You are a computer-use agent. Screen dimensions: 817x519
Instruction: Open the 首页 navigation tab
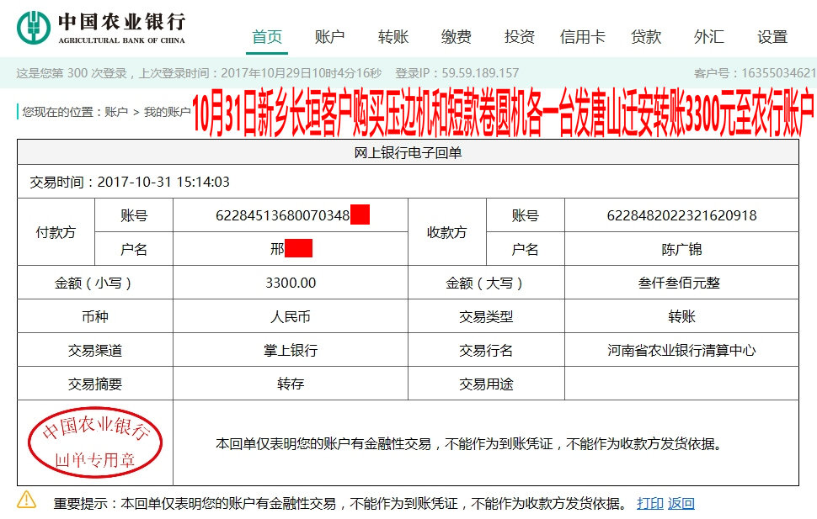(266, 36)
